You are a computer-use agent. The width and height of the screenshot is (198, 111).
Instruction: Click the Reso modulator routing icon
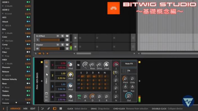tap(28, 83)
